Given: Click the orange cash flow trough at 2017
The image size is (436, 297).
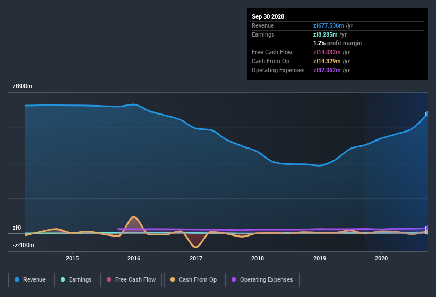Looking at the screenshot, I should click(196, 247).
